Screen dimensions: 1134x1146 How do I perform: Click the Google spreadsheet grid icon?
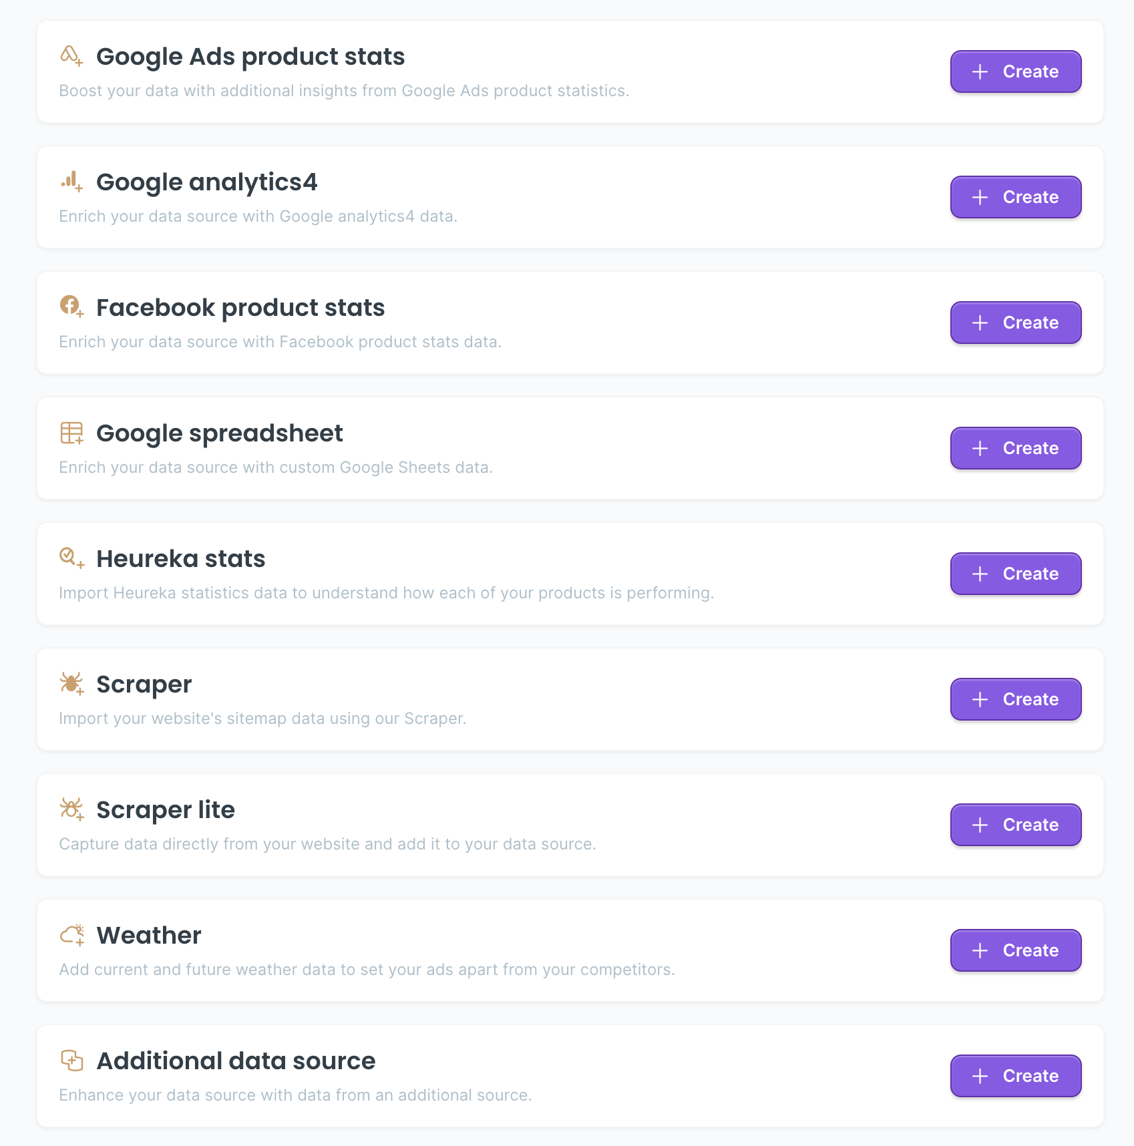click(71, 433)
